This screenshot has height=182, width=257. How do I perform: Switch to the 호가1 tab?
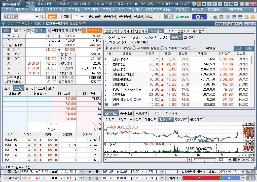click(x=8, y=88)
